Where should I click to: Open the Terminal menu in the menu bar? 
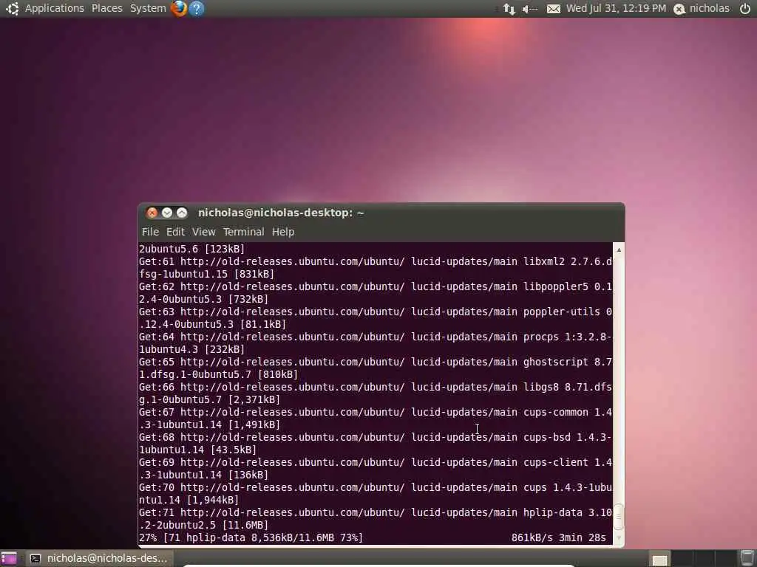tap(243, 232)
